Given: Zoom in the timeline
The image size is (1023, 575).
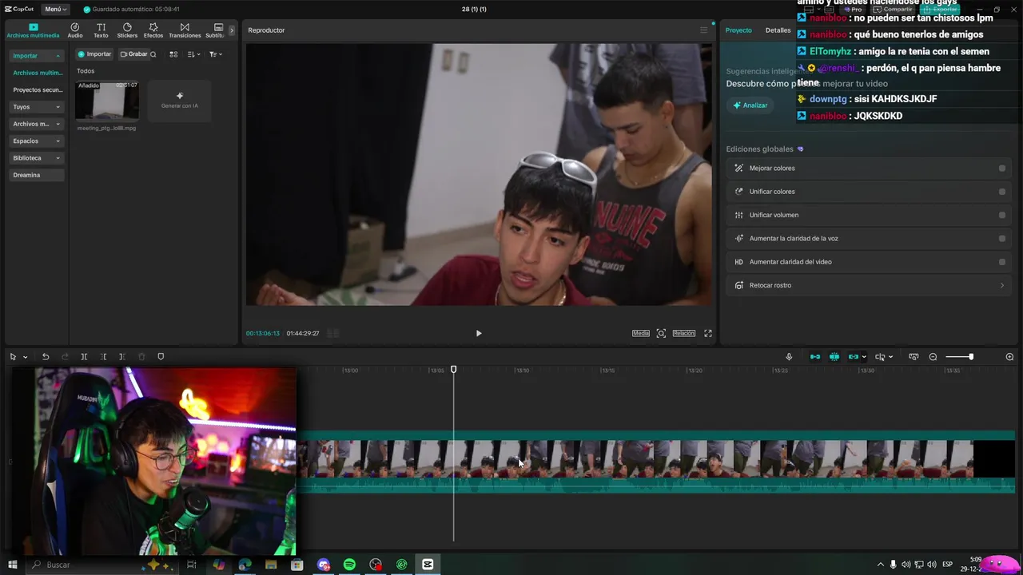Looking at the screenshot, I should [x=1009, y=357].
